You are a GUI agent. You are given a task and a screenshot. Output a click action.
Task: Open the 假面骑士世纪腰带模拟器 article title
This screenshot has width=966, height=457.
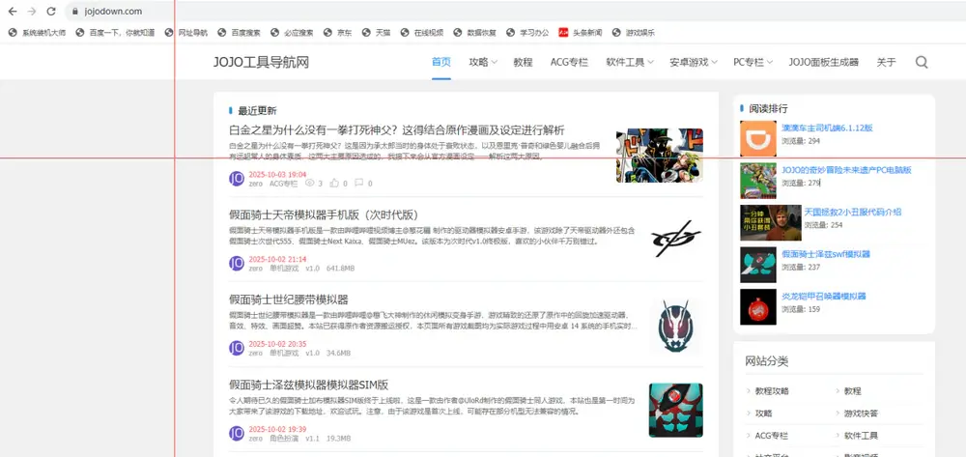(x=288, y=300)
